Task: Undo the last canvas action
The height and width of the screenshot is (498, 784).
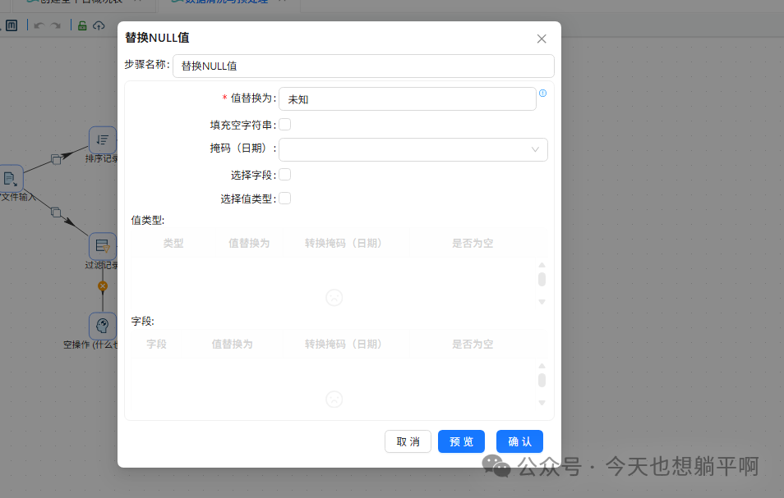Action: [x=39, y=26]
